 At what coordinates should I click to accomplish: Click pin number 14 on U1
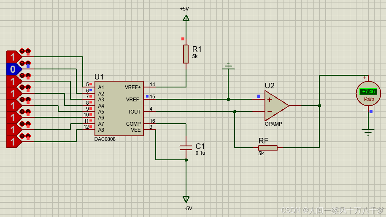point(152,85)
